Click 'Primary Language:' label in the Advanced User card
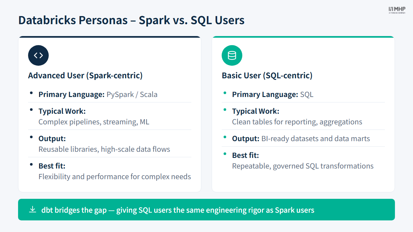Screen dimensions: 413x232 point(72,94)
